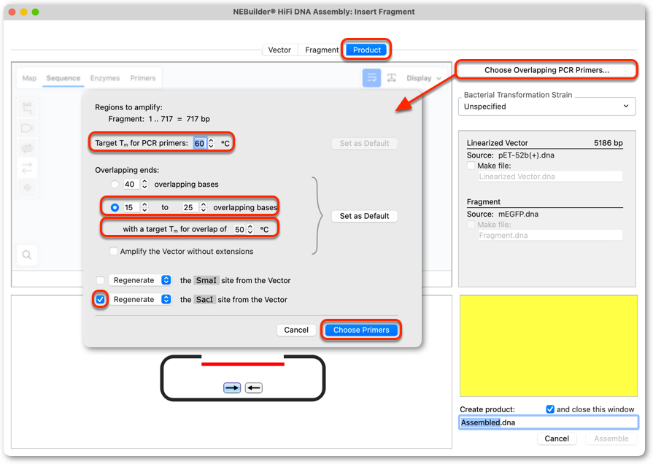The height and width of the screenshot is (464, 653).
Task: Click the feature arrow icon in sidebar
Action: (27, 128)
